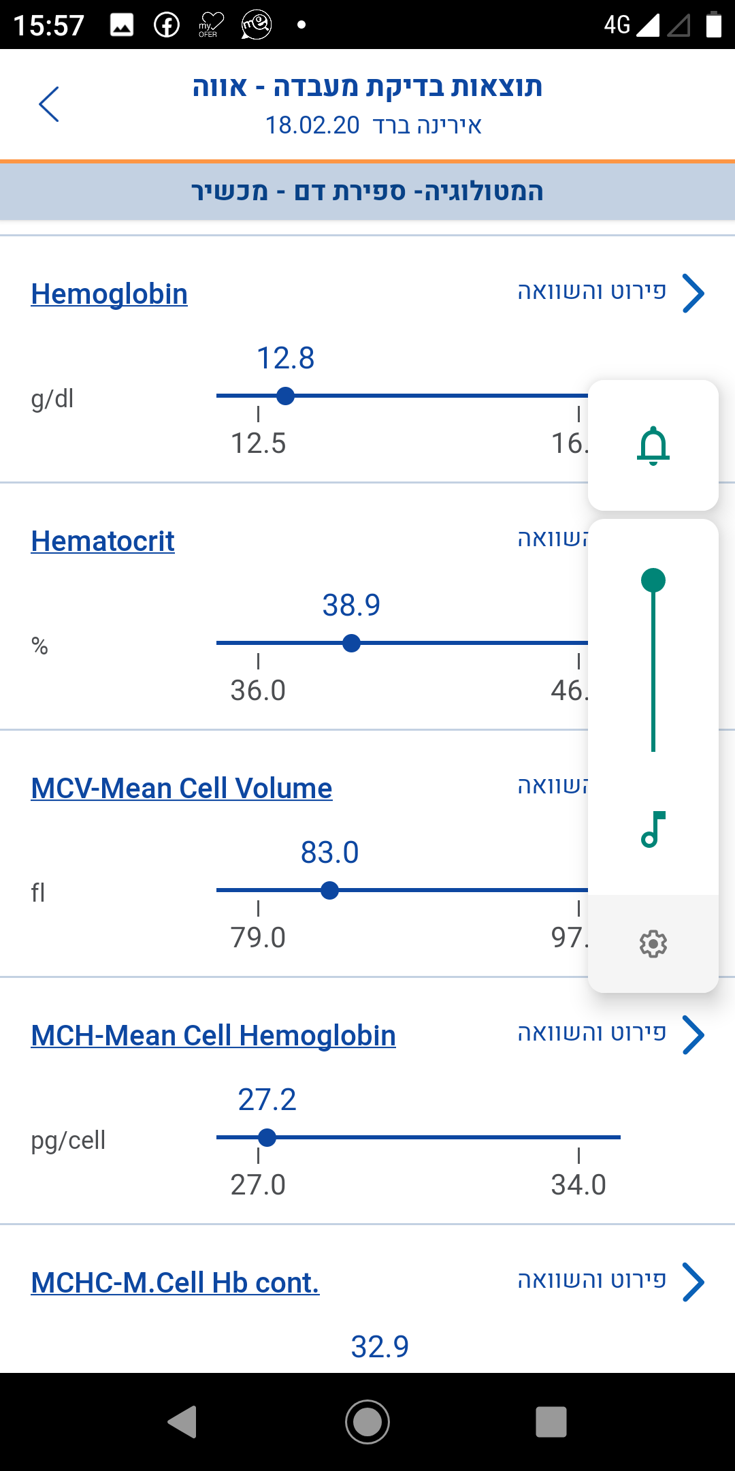Tap the back arrow in header
This screenshot has height=1471, width=735.
(x=49, y=104)
